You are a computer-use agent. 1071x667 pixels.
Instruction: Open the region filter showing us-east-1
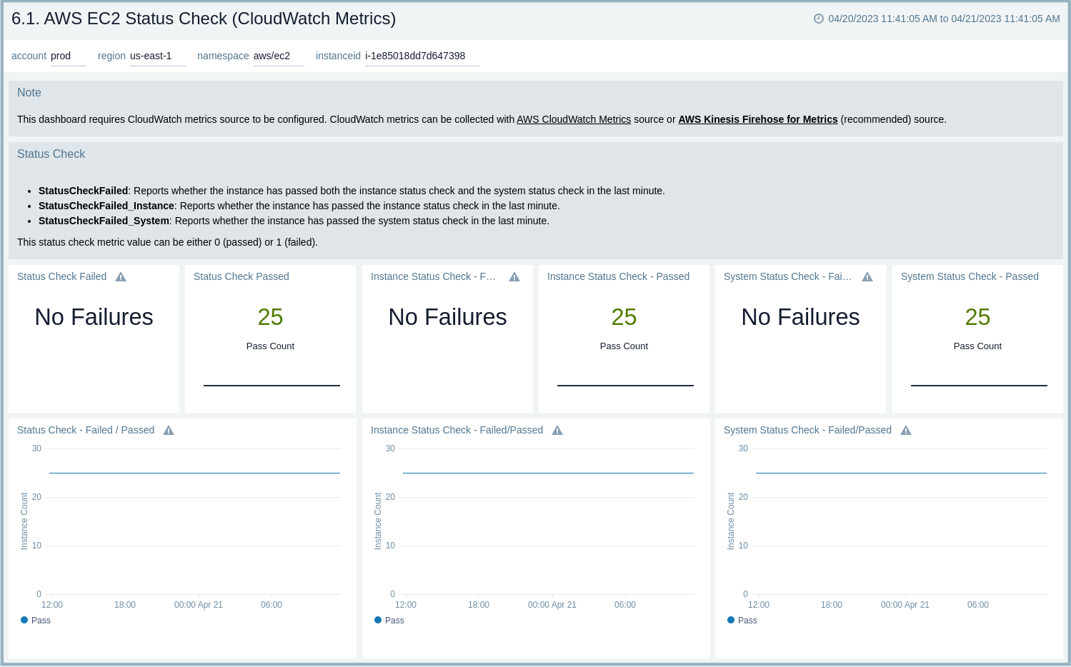point(157,56)
